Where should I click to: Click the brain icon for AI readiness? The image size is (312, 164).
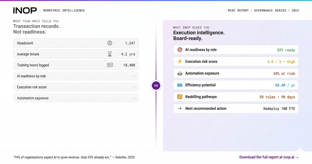180,50
